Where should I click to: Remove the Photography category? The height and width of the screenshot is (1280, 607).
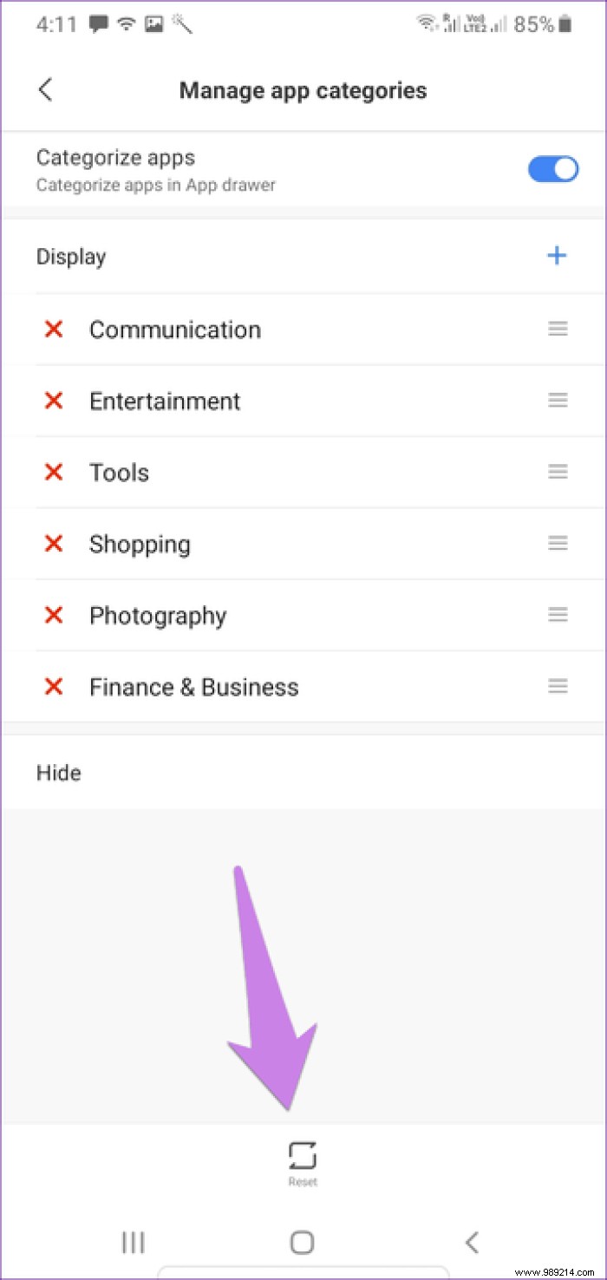53,615
